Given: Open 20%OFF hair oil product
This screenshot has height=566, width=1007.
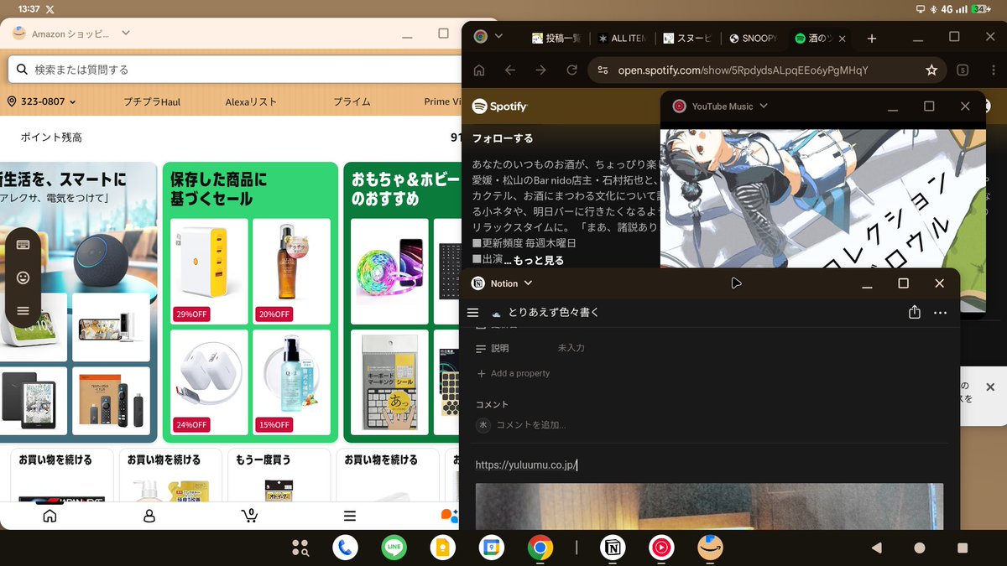Looking at the screenshot, I should point(291,272).
